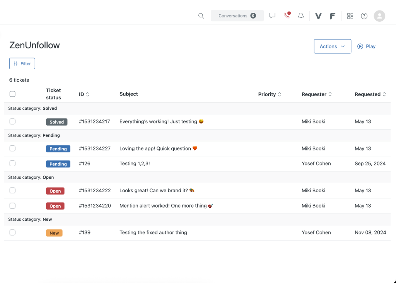Click the Filter button
This screenshot has width=396, height=297.
click(x=22, y=63)
